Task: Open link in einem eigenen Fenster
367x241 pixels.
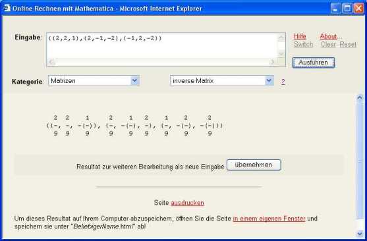Action: click(x=269, y=219)
